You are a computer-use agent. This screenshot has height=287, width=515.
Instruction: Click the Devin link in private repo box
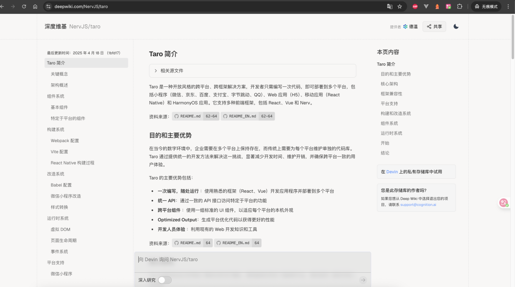click(x=392, y=172)
